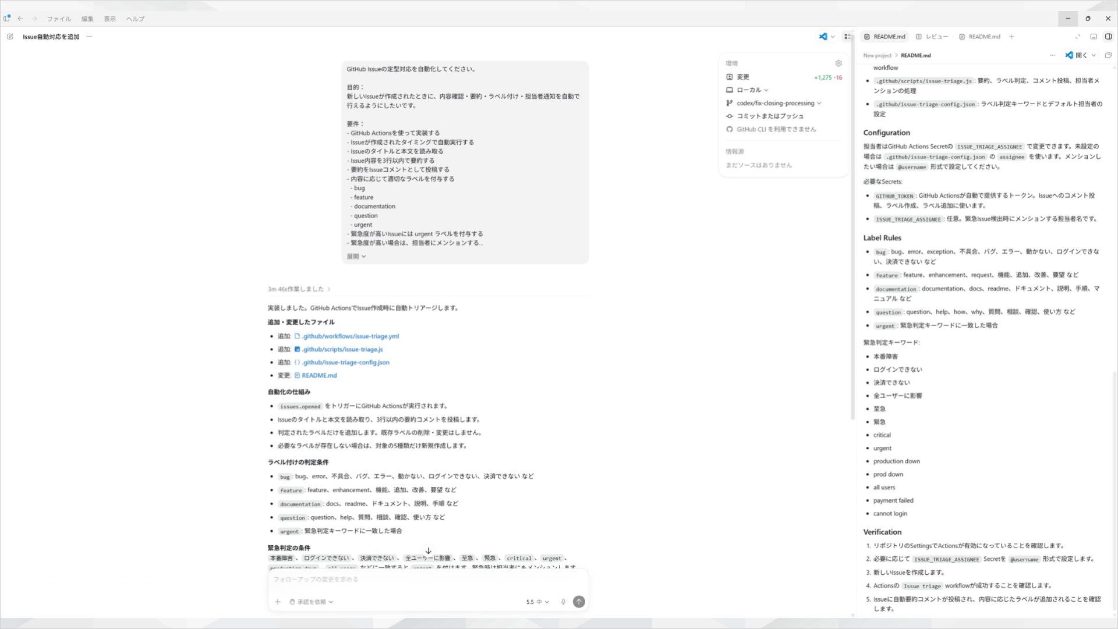The height and width of the screenshot is (629, 1118).
Task: Select the first README.md tab
Action: point(885,37)
